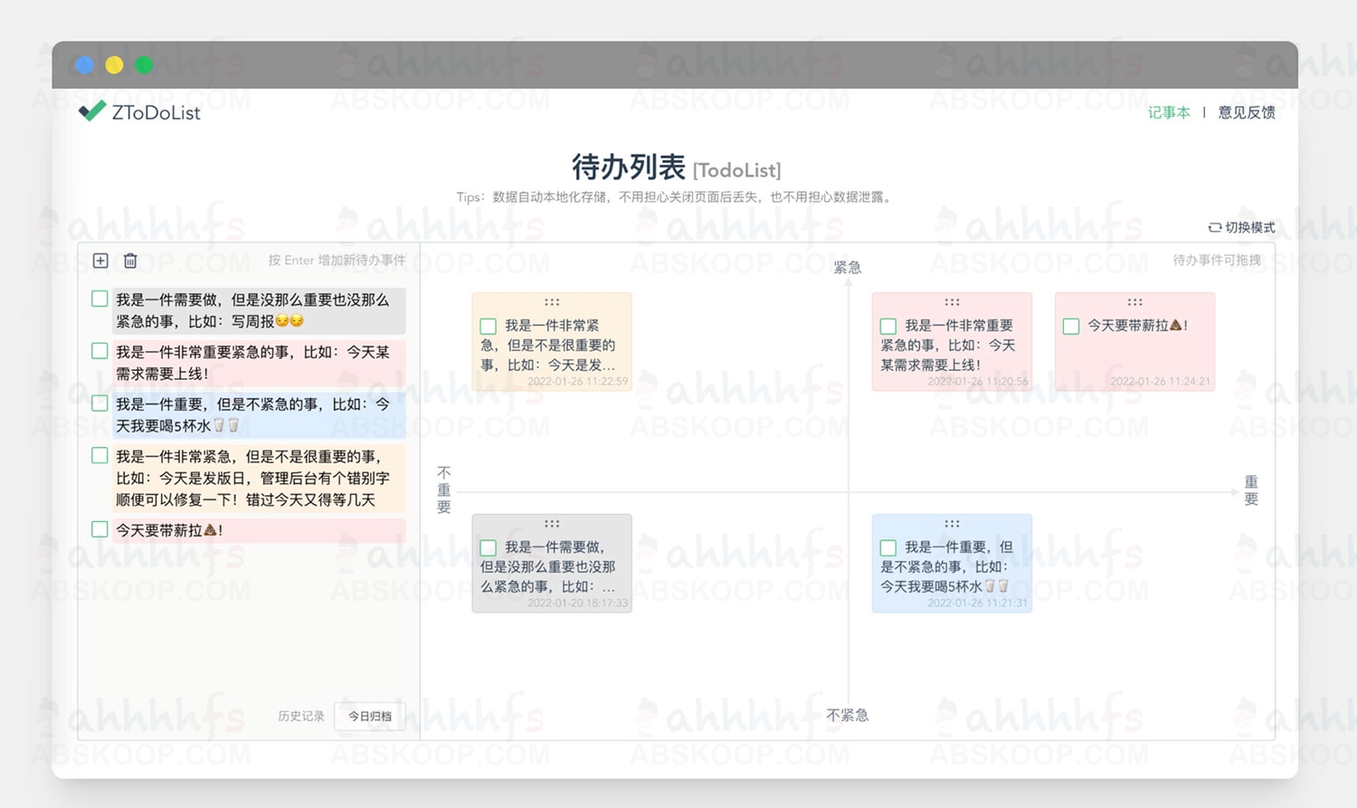
Task: Click the drag handle on the yellow 非常紧急 card
Action: click(x=552, y=302)
